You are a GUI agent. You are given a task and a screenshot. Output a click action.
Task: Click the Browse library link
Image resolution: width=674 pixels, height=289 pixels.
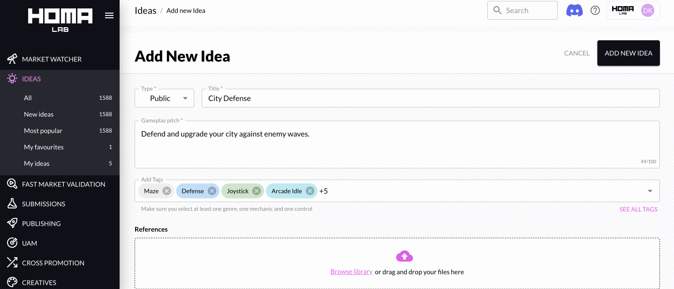[x=351, y=272]
